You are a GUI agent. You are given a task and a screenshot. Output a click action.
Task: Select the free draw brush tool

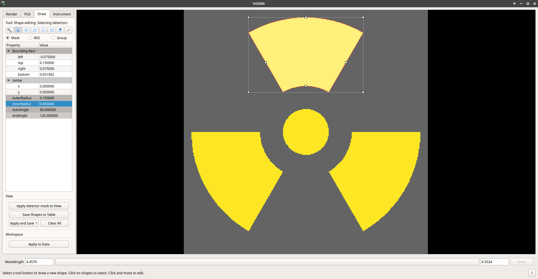[68, 30]
